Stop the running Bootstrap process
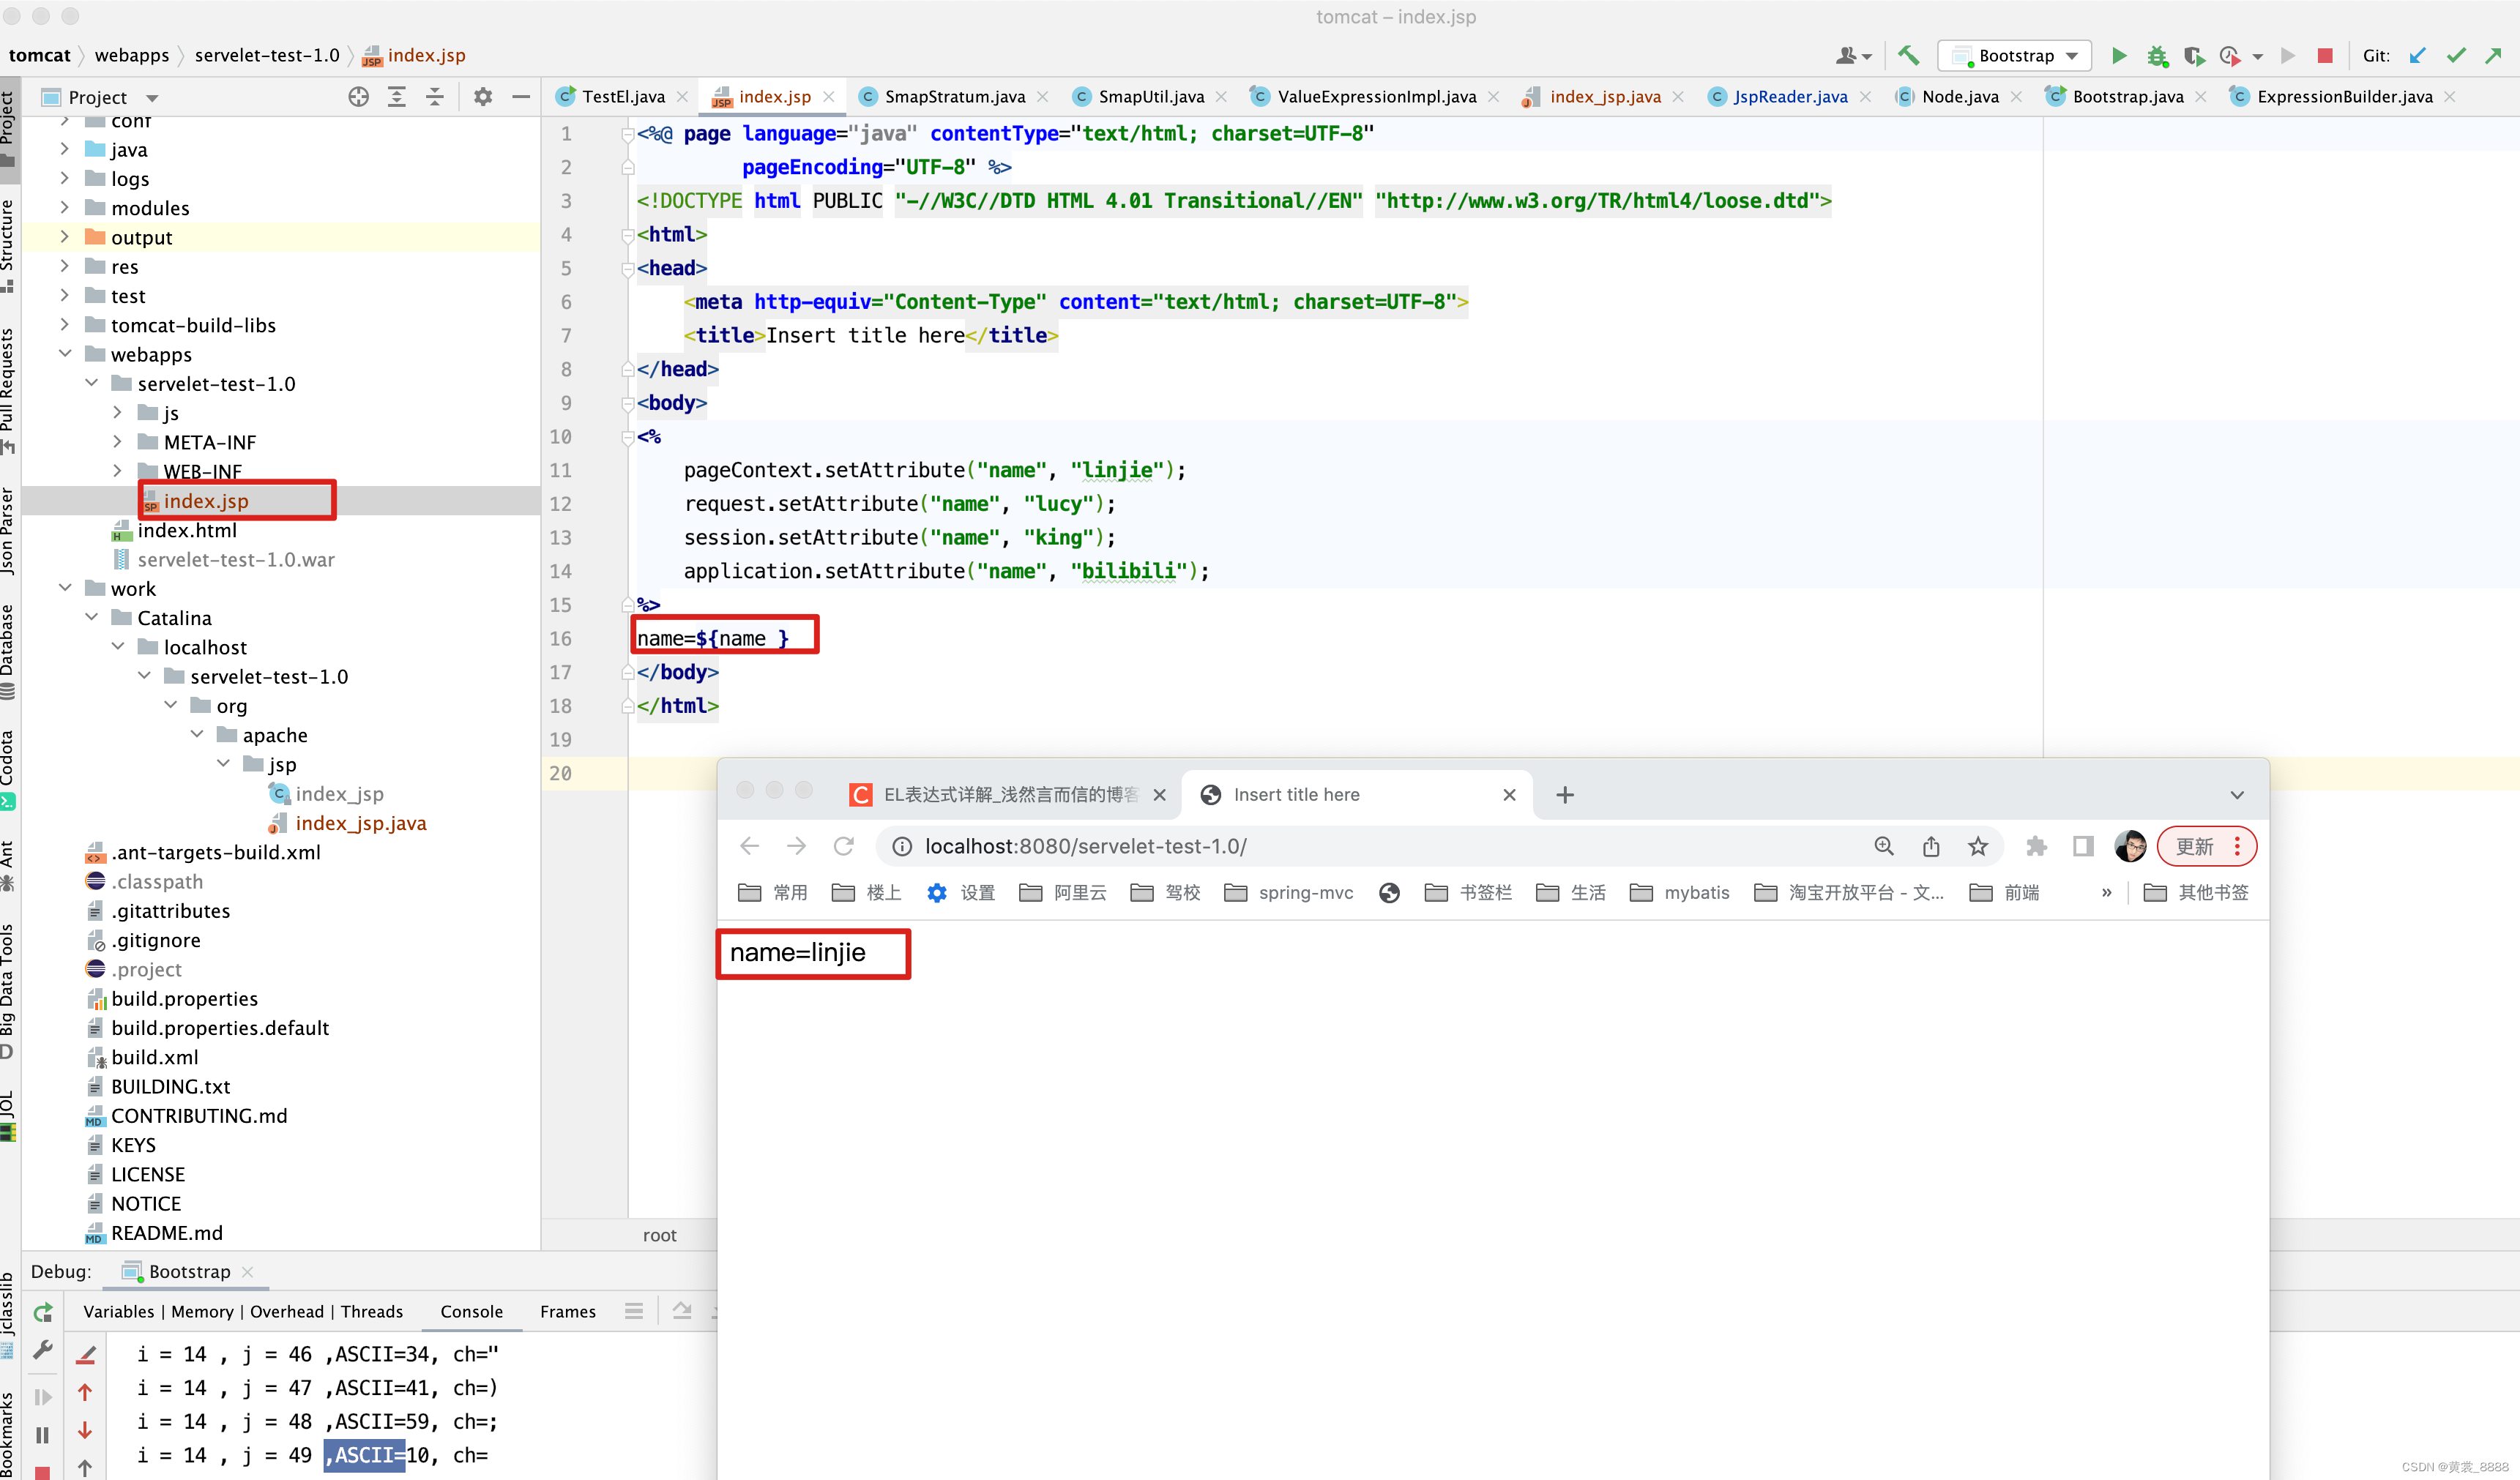The width and height of the screenshot is (2520, 1480). 2324,55
